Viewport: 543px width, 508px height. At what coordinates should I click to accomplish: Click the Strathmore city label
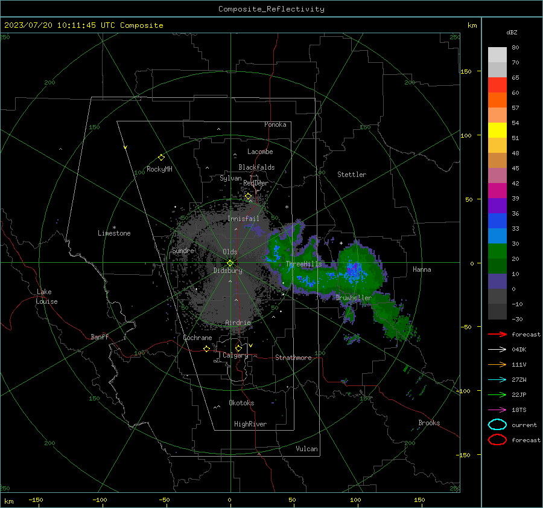(293, 358)
